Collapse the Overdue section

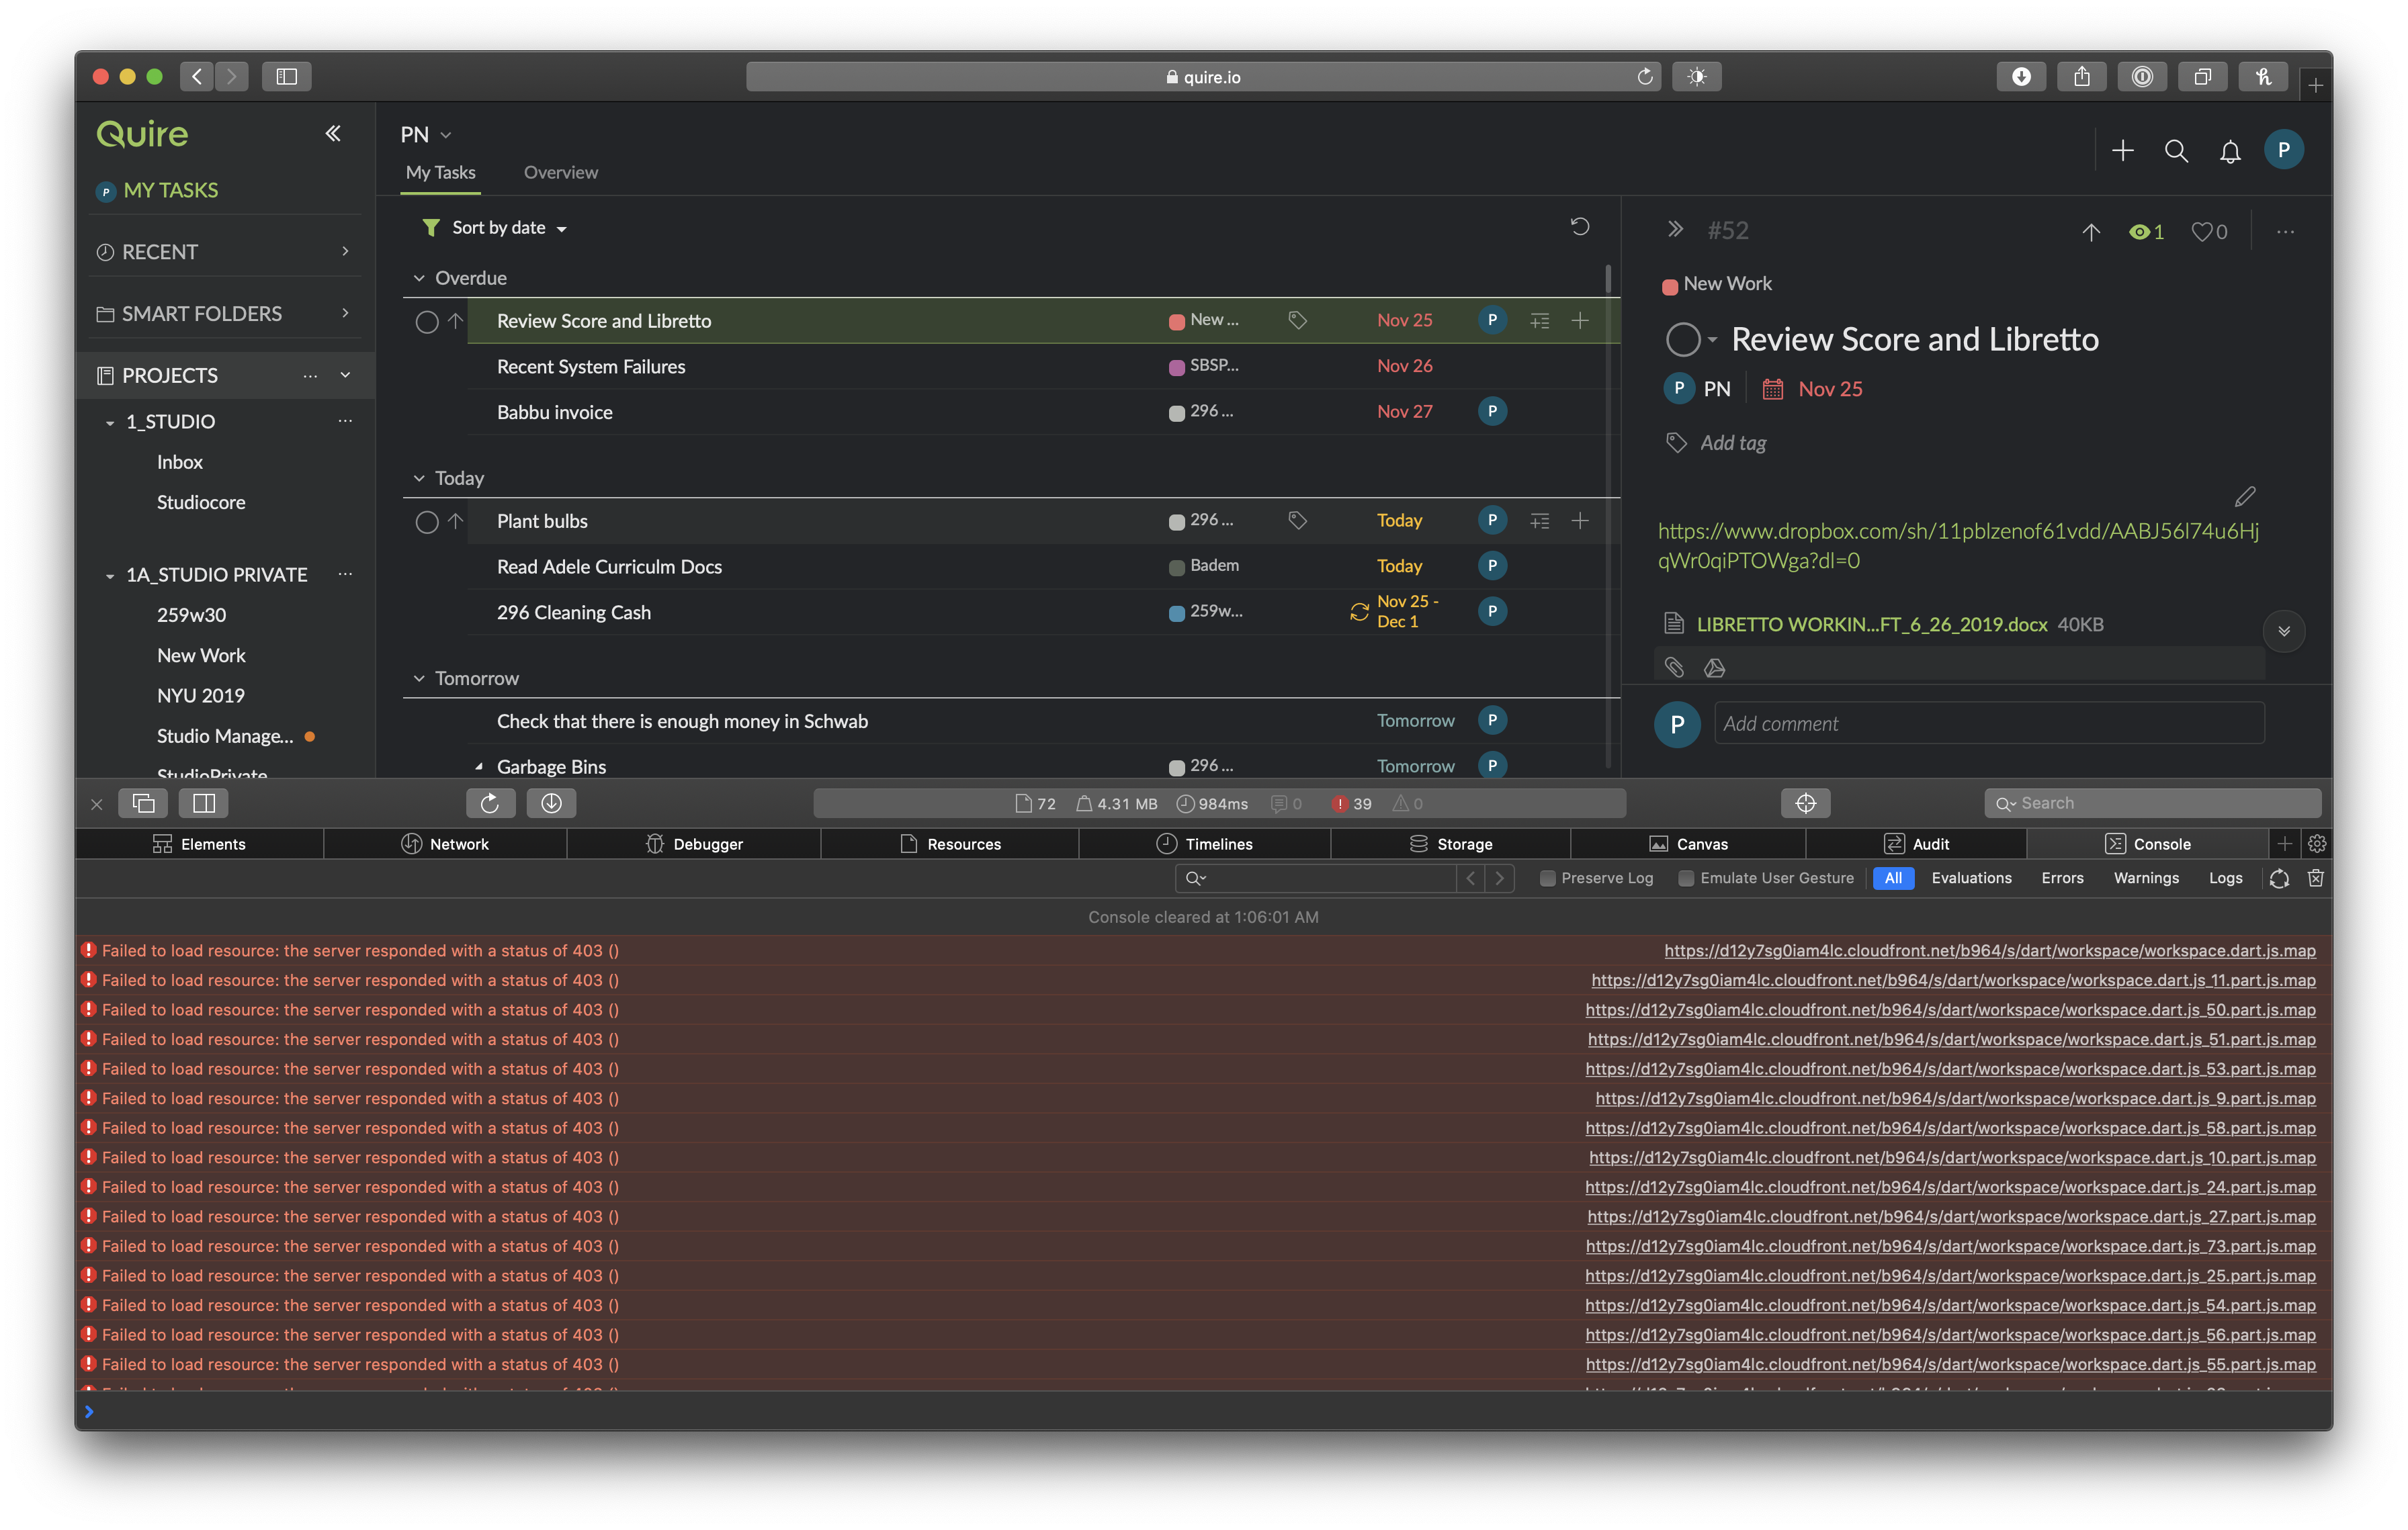coord(419,278)
